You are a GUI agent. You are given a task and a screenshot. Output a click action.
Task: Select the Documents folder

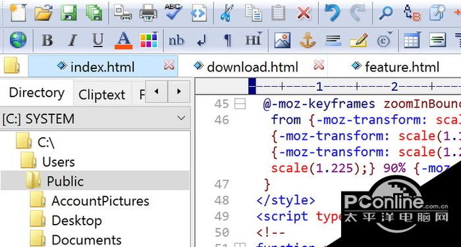(86, 240)
